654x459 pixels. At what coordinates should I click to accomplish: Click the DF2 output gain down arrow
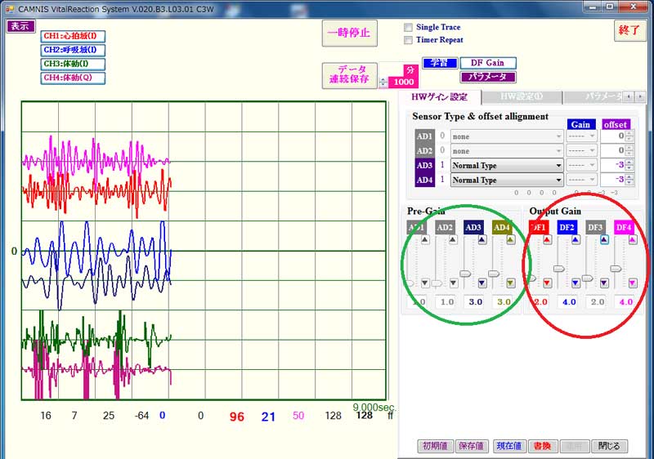tap(576, 283)
